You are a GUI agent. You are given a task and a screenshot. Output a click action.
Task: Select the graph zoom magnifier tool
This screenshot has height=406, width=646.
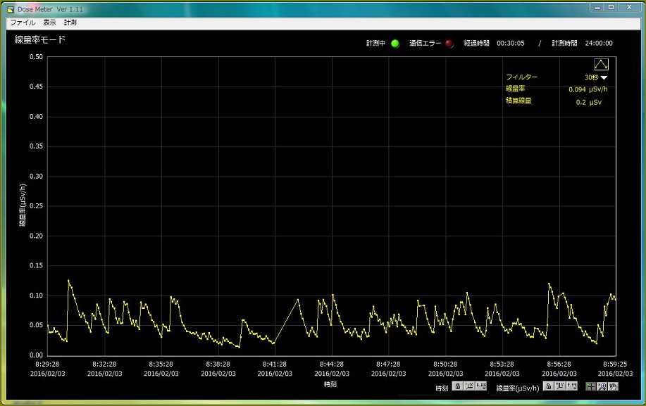coord(602,386)
